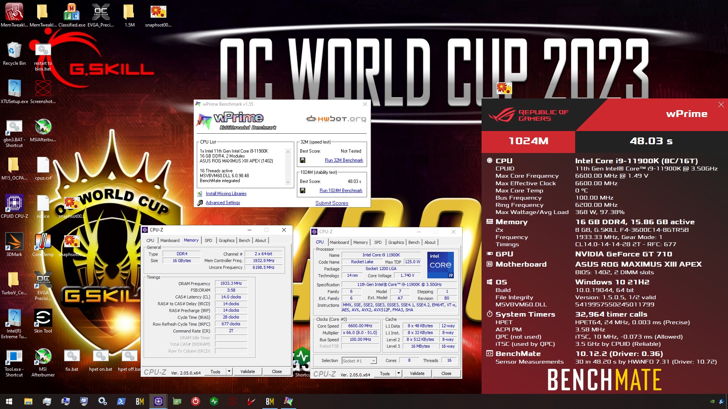
Task: Open cpuz.cvf file on desktop
Action: 43,169
